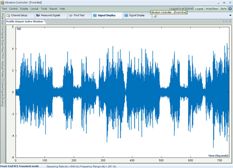Viewport: 233px width, 168px height.
Task: Open the Layout menu
Action: point(34,8)
